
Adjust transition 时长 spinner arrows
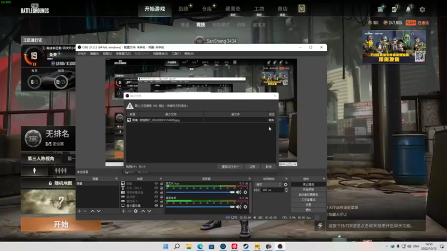[286, 190]
